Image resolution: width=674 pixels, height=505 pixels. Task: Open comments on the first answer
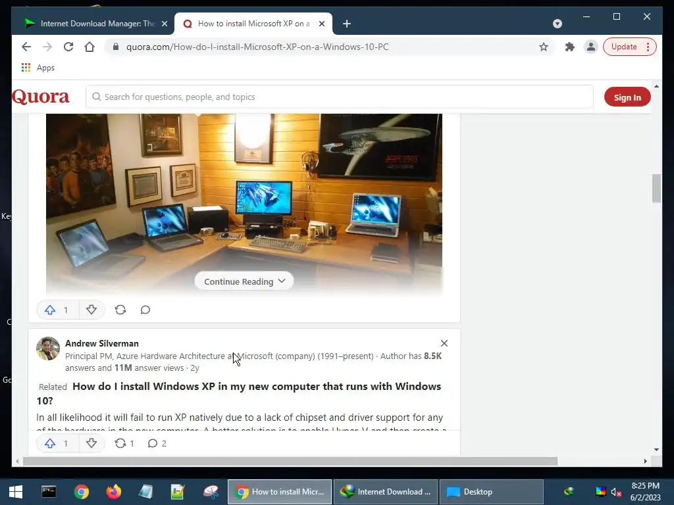coord(145,310)
